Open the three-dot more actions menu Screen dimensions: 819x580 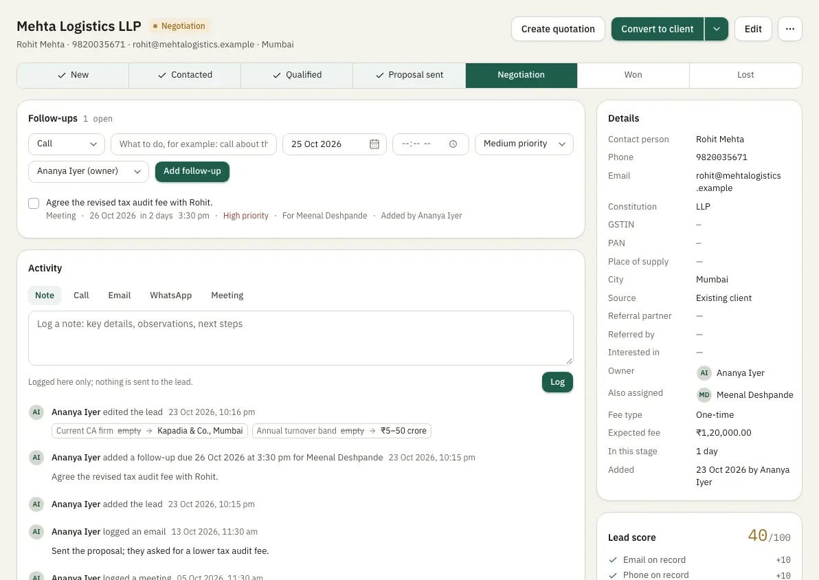[x=789, y=29]
